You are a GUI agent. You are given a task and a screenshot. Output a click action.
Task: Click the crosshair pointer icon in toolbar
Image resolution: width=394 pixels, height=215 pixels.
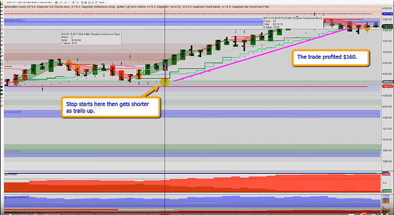[73, 2]
